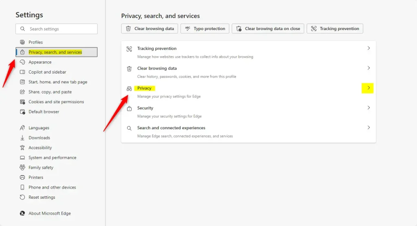This screenshot has height=226, width=417.
Task: Click the Typo protection button
Action: tap(205, 28)
